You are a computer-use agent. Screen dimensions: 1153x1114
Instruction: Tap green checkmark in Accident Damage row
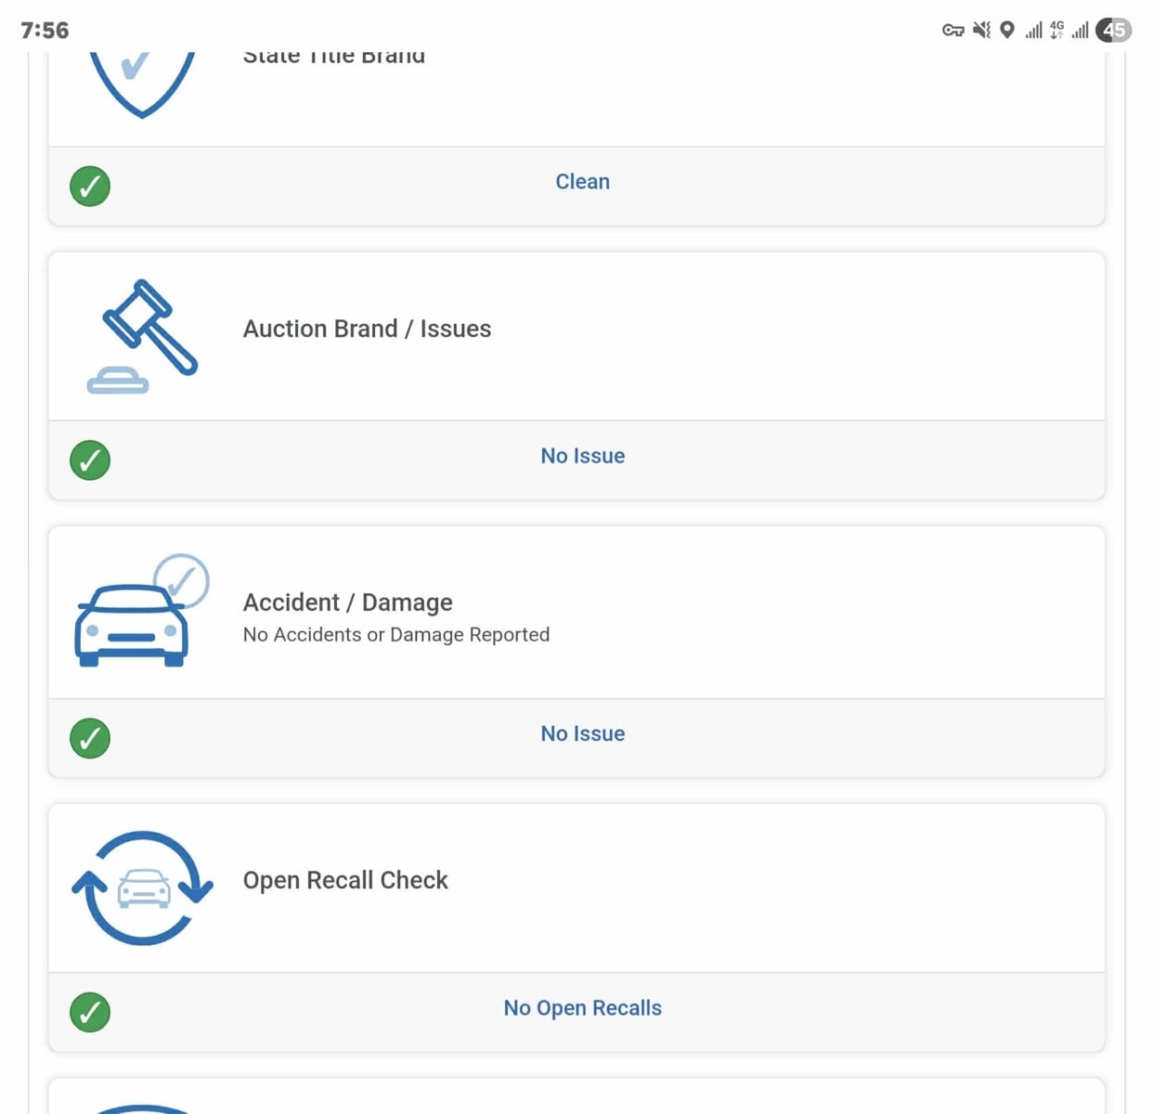click(90, 738)
